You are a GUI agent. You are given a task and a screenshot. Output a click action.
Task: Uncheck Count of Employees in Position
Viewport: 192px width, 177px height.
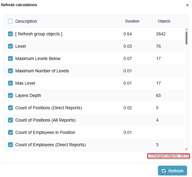(10, 132)
